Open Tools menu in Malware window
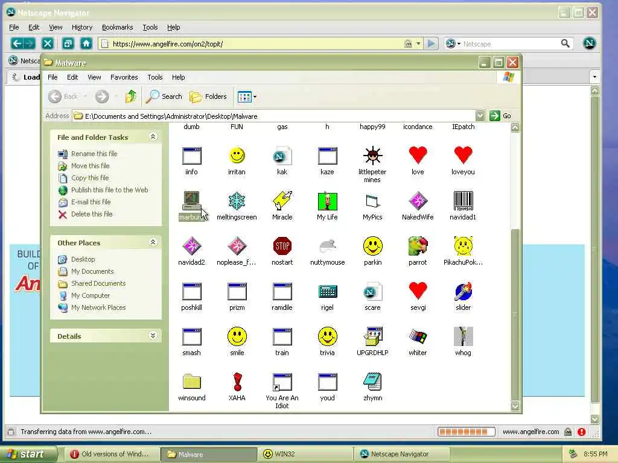 [x=155, y=77]
